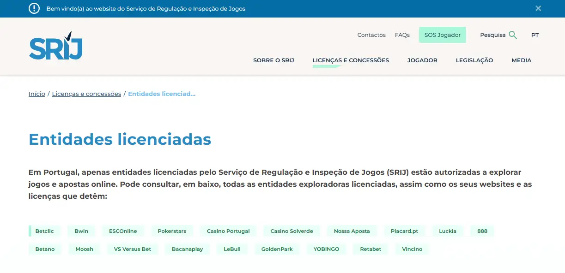Select the Bwin tag
The height and width of the screenshot is (273, 565).
coord(81,231)
